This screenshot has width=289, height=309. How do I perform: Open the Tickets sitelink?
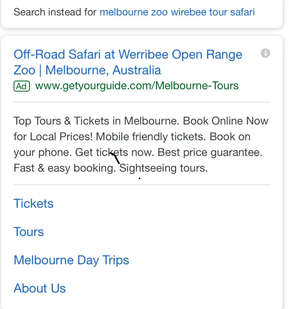pos(34,204)
